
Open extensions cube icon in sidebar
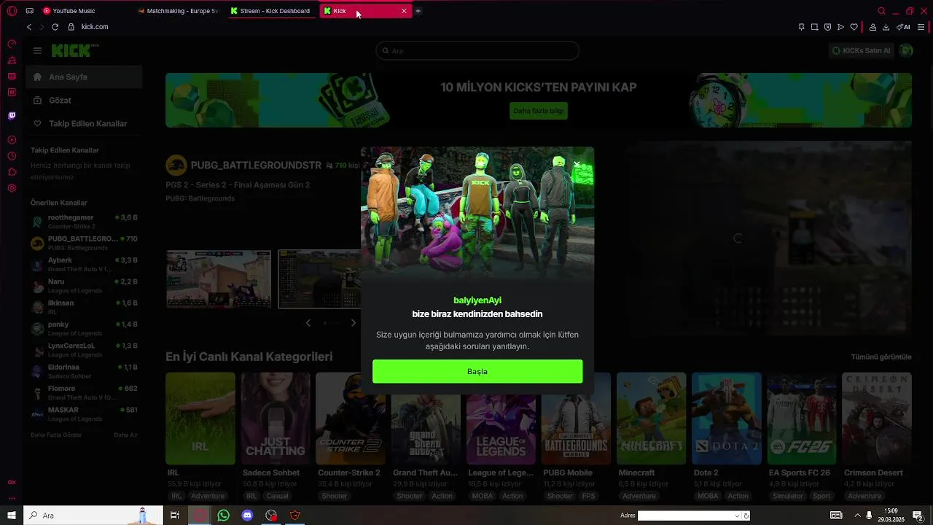click(12, 172)
